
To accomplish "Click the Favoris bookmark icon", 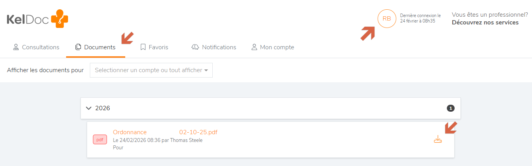I will [x=143, y=47].
